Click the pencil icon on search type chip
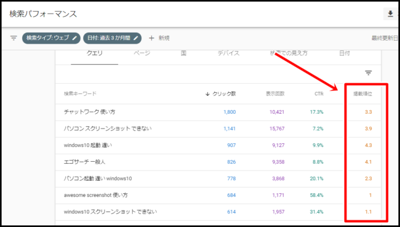Viewport: 400px width, 227px height. (x=74, y=38)
